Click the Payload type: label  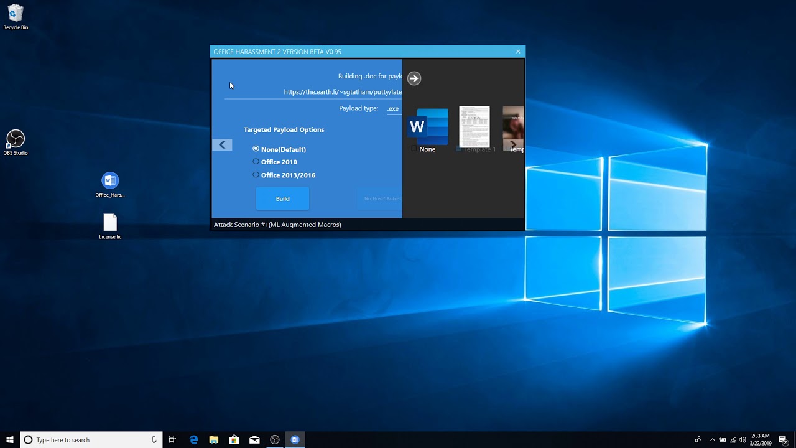[x=358, y=108]
